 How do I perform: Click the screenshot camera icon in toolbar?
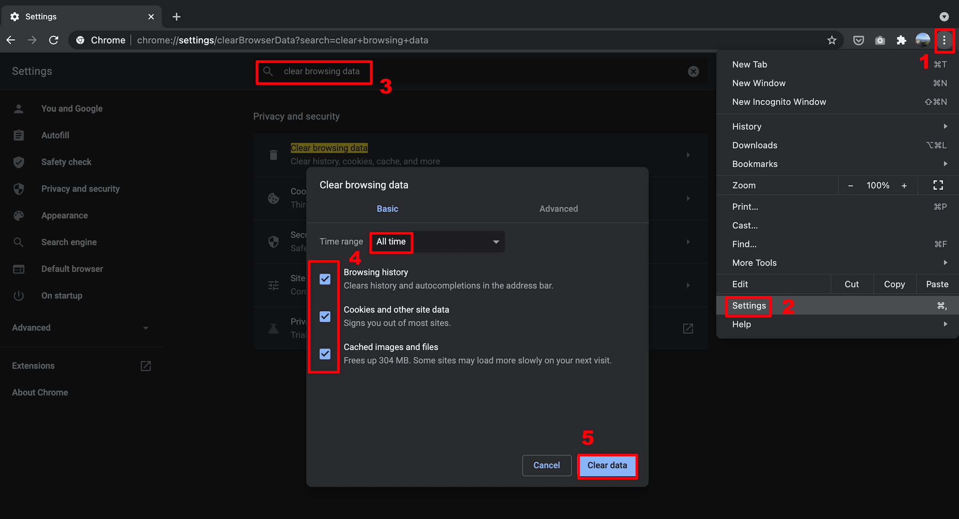point(880,40)
